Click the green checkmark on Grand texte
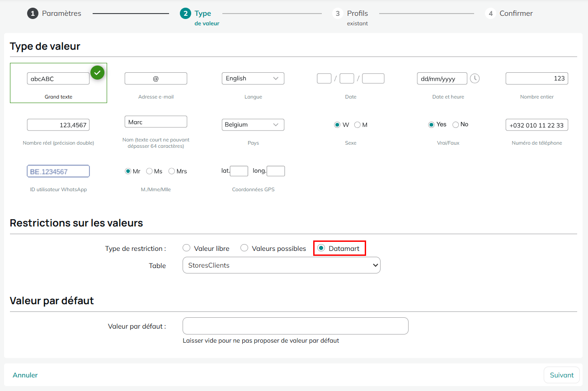 [97, 72]
